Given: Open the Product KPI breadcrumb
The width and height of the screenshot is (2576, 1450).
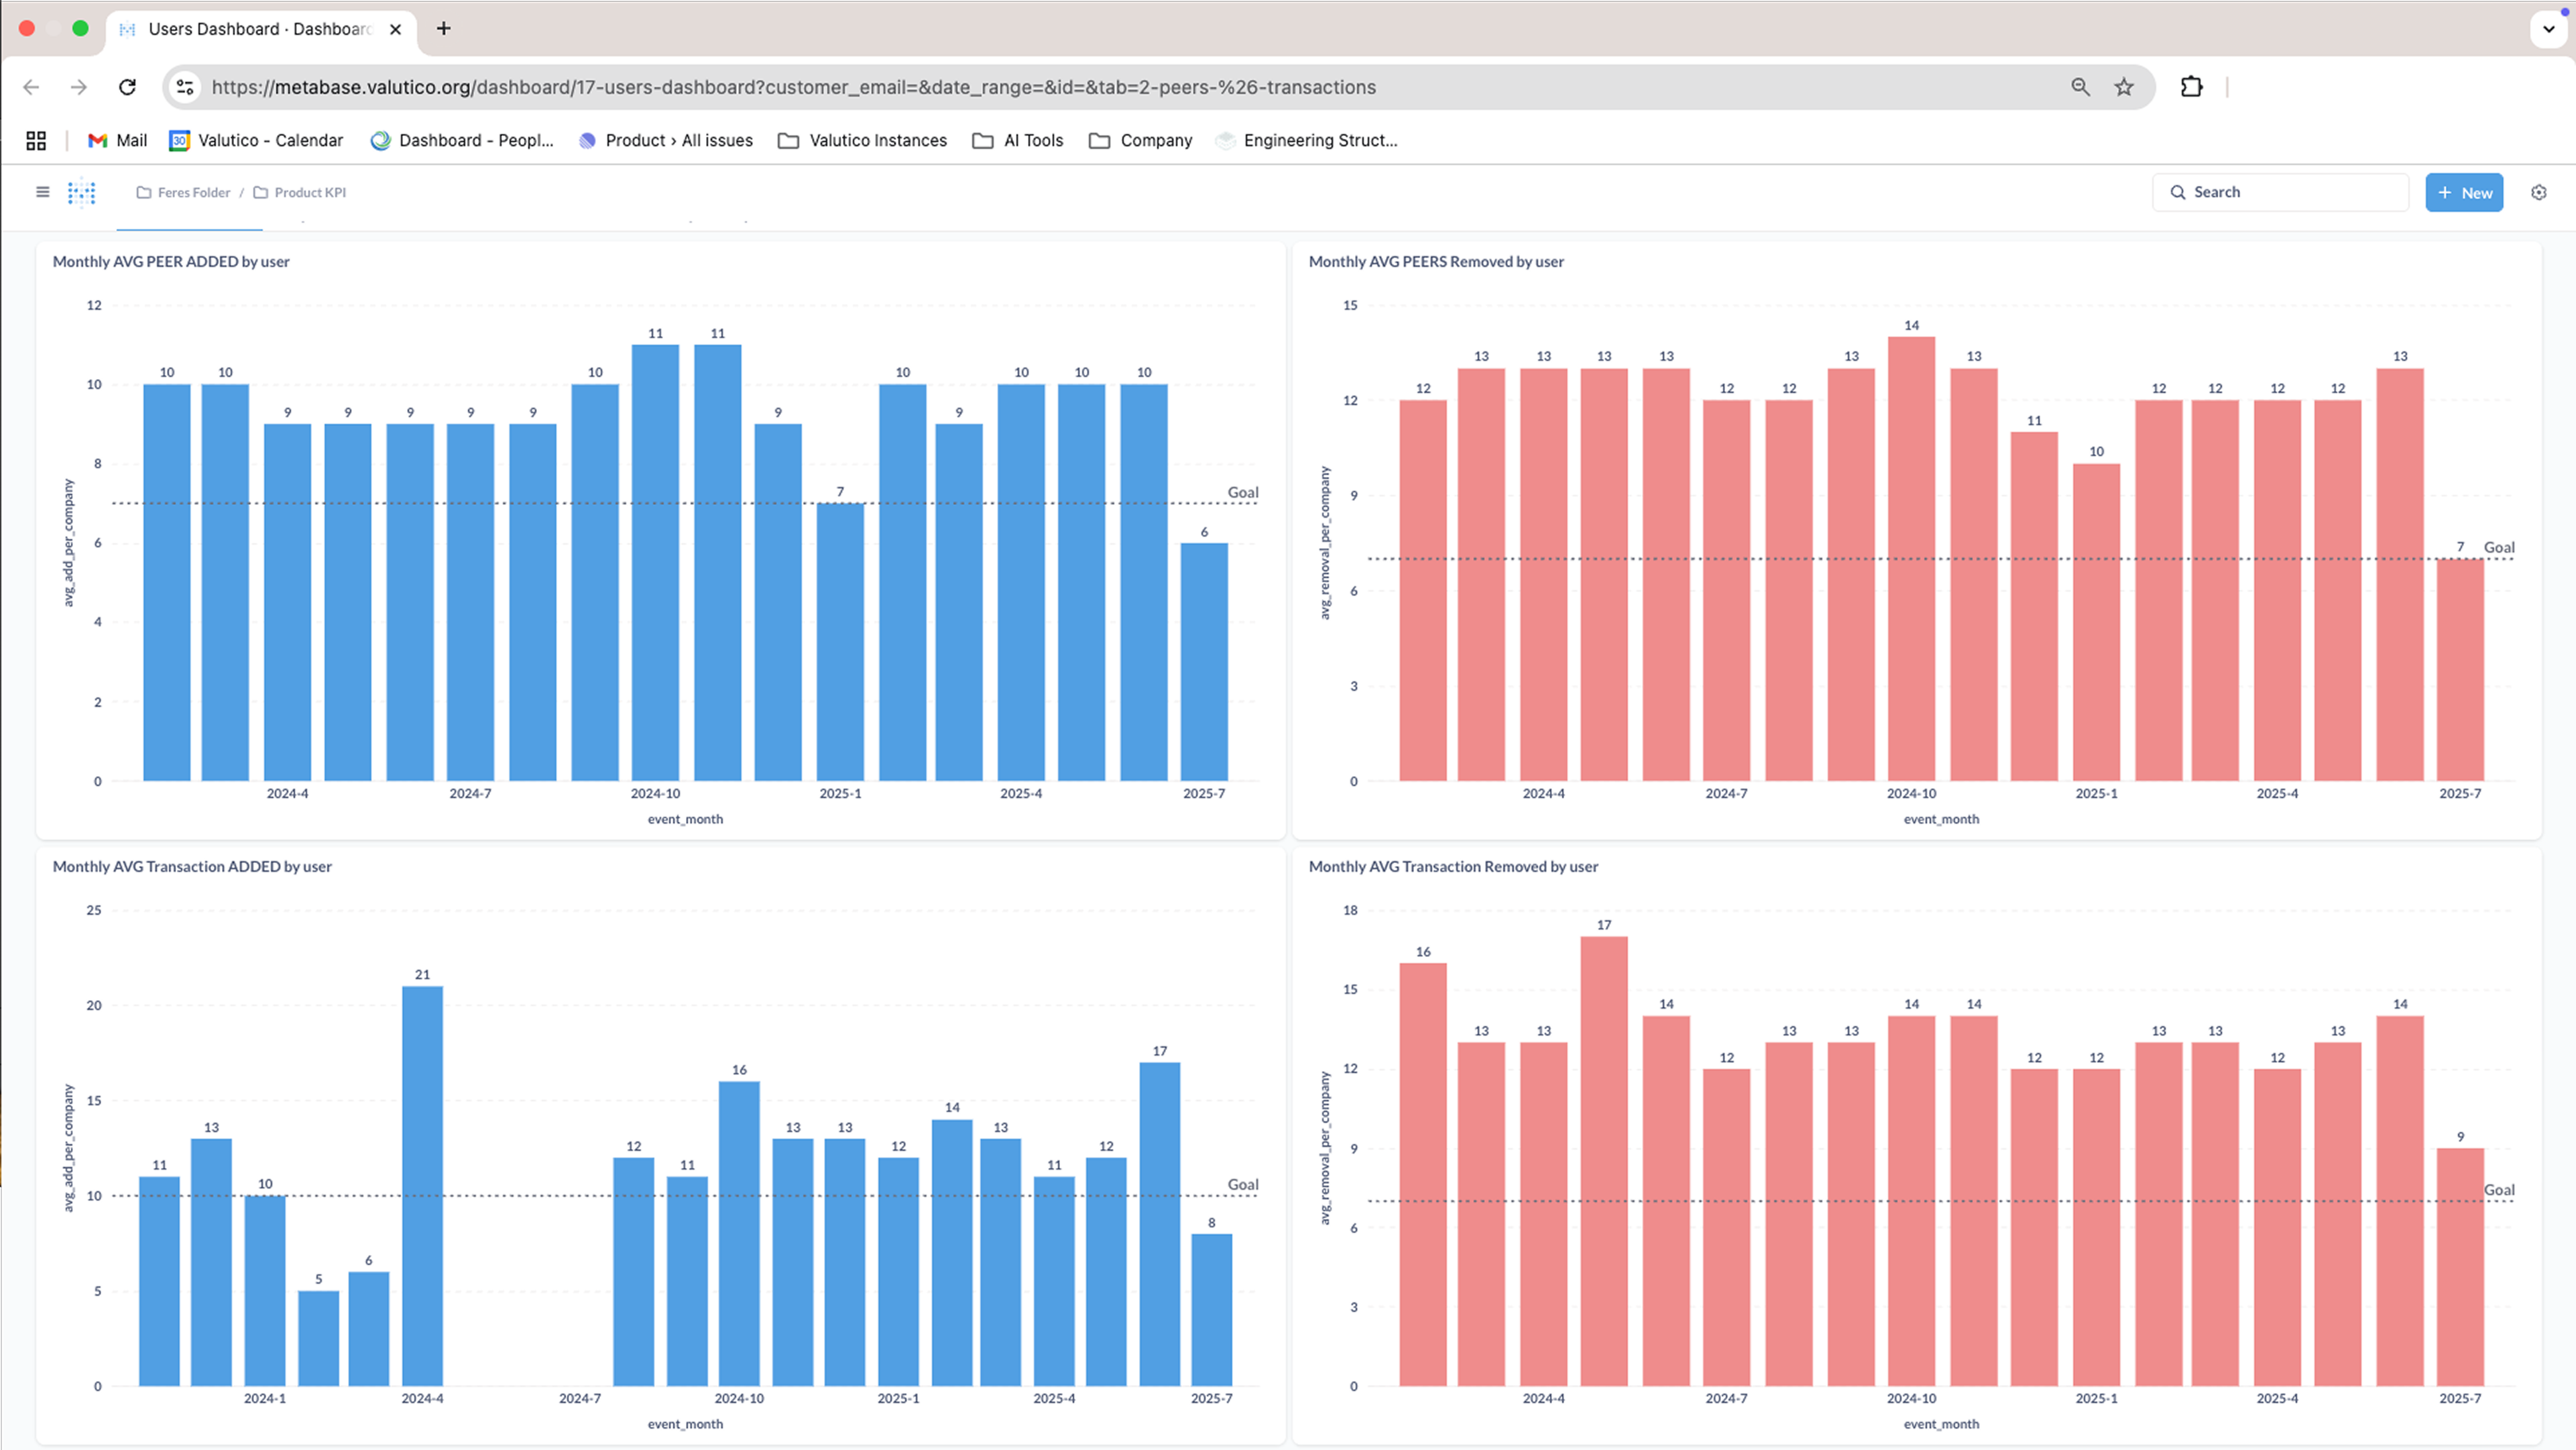Looking at the screenshot, I should 310,192.
